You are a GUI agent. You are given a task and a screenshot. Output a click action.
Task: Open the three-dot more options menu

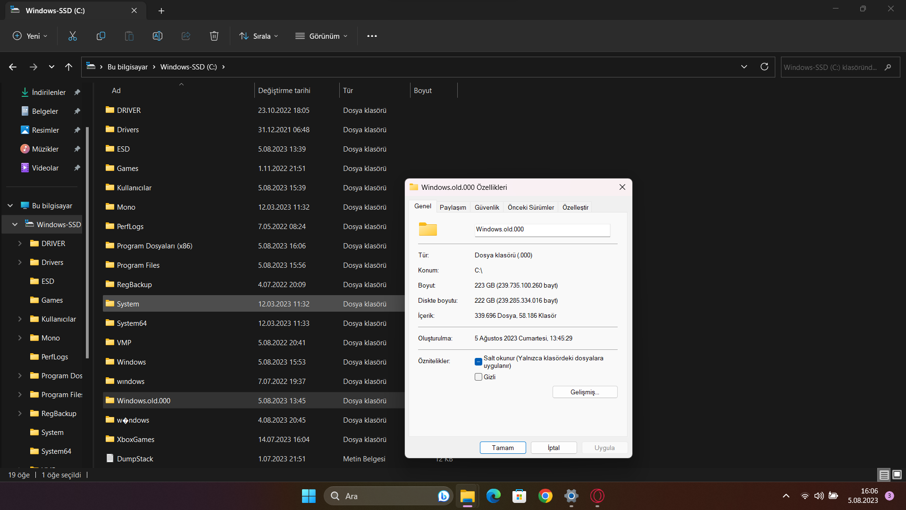tap(372, 36)
